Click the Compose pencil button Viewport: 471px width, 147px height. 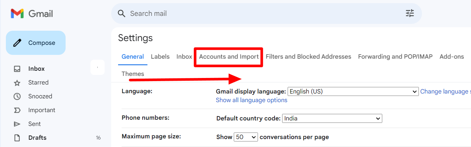[x=36, y=43]
